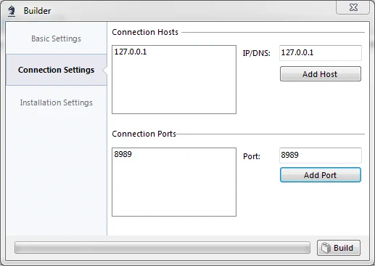
Task: Click the Connection Ports section label
Action: (144, 134)
